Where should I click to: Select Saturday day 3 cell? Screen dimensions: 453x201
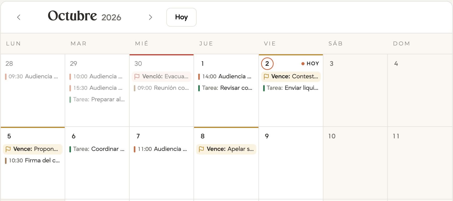355,91
